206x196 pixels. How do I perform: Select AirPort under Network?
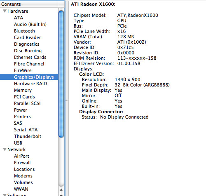21,156
